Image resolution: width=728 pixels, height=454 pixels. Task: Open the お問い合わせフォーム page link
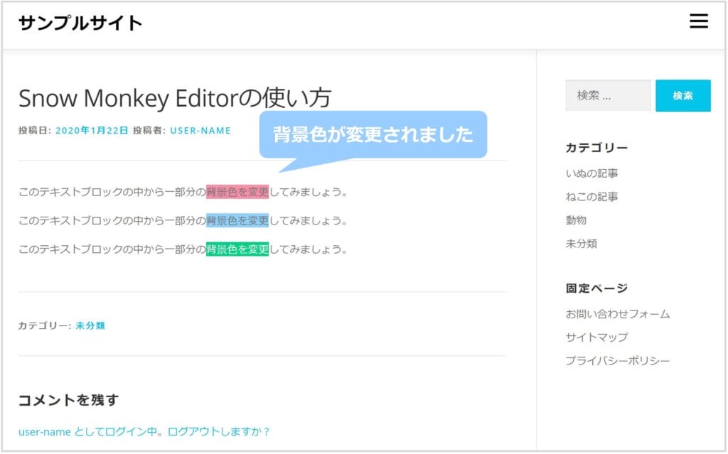618,314
